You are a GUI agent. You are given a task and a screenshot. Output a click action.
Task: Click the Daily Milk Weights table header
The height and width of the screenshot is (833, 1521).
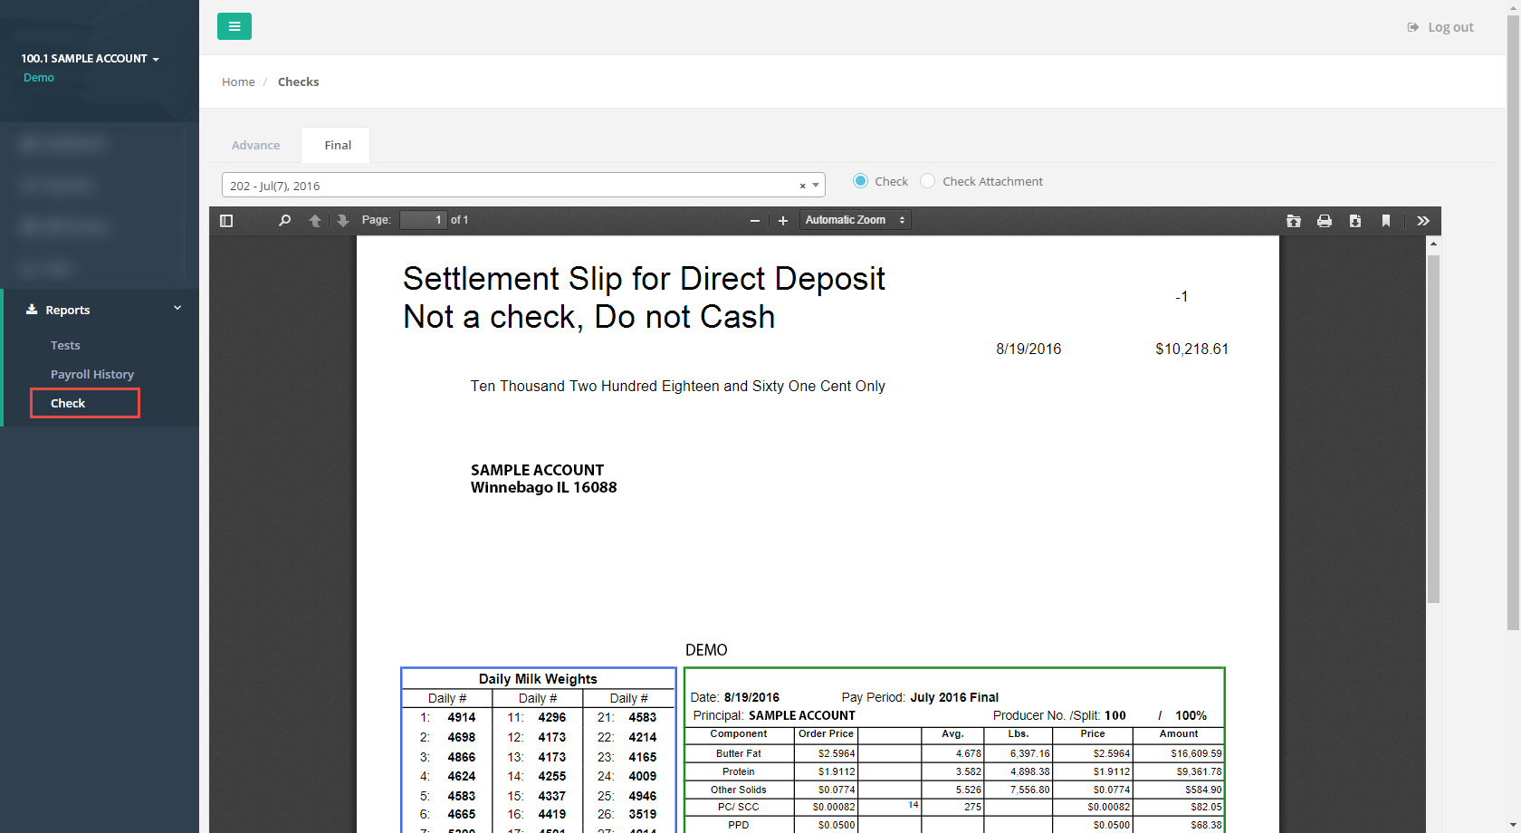point(538,679)
